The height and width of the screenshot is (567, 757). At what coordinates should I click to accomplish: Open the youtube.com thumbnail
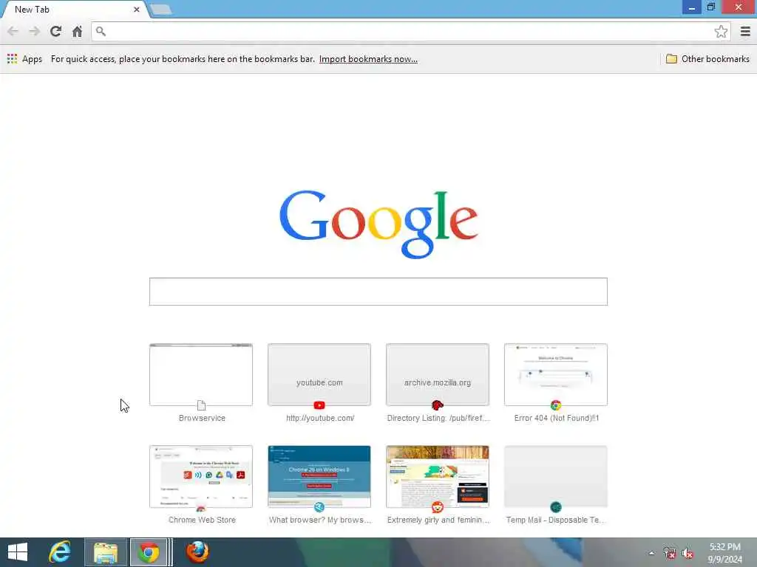click(x=319, y=374)
